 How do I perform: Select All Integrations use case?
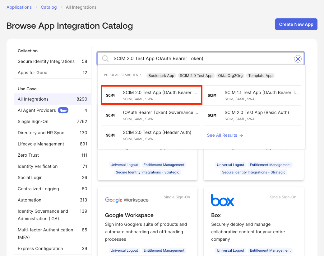(x=53, y=99)
